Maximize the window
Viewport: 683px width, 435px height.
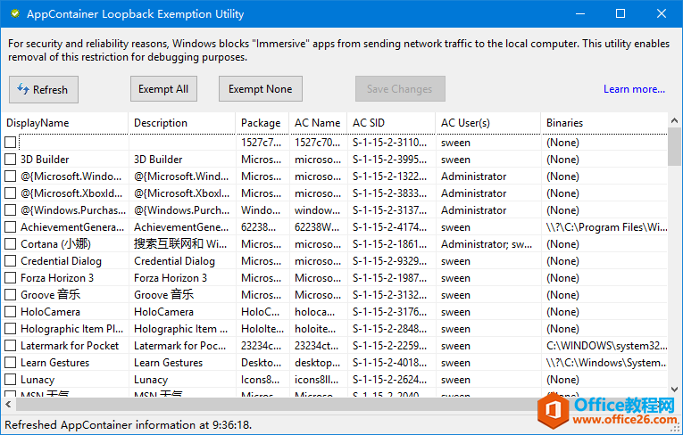pos(621,13)
